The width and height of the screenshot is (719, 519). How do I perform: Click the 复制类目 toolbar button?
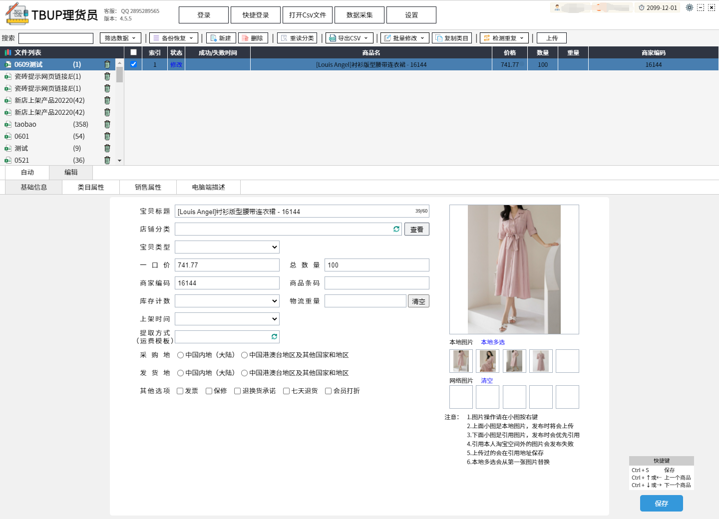(x=452, y=38)
